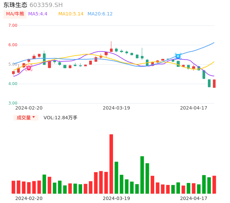Click the tallest red volume bar
This screenshot has width=230, height=203.
pyautogui.click(x=111, y=164)
